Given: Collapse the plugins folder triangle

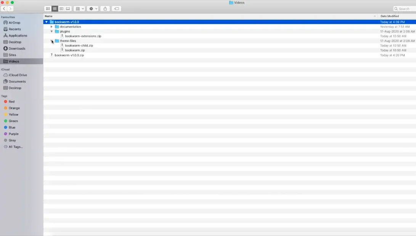Looking at the screenshot, I should pyautogui.click(x=51, y=32).
